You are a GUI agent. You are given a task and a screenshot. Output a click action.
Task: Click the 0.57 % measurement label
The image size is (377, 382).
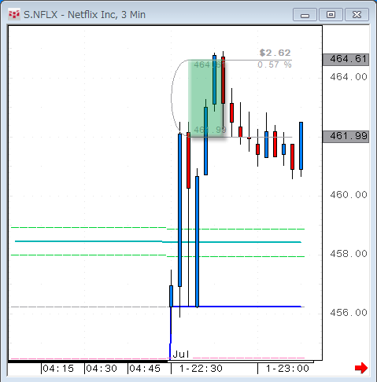275,64
